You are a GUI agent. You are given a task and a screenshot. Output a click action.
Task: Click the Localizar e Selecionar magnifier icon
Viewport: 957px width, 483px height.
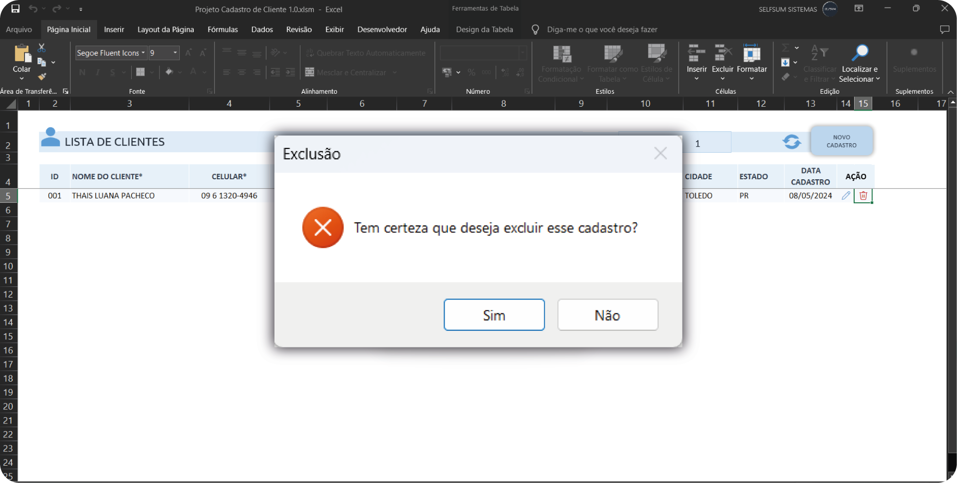(859, 53)
